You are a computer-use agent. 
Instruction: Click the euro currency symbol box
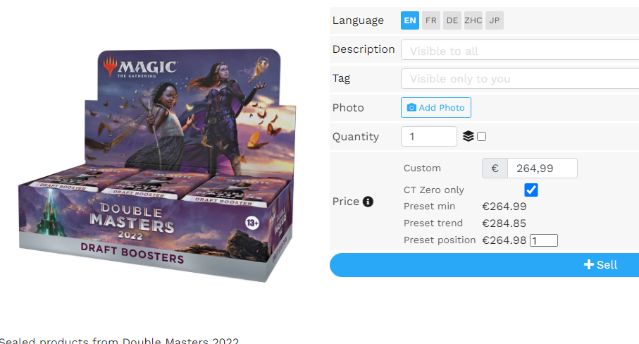[495, 168]
